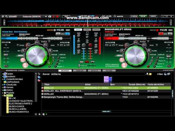Expand the Equipo tree node

[x=3, y=74]
